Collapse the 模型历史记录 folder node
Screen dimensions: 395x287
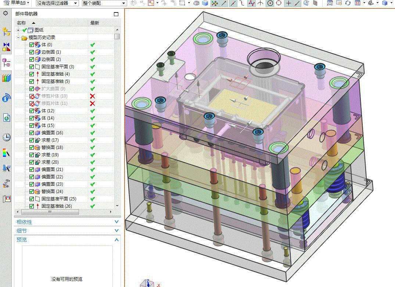tap(18, 37)
